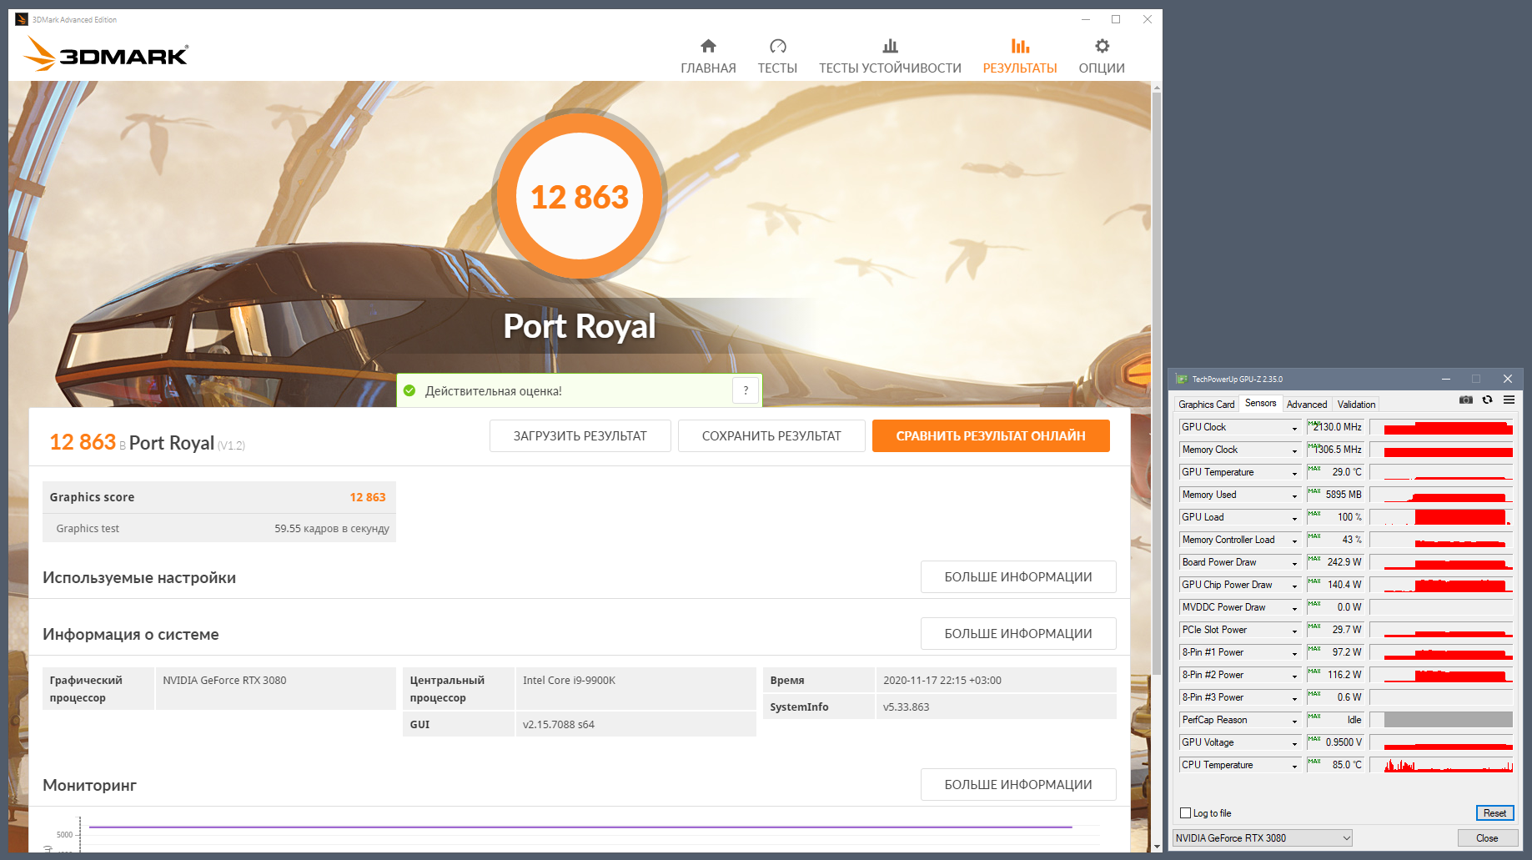Click СРАВНИТЬ РЕЗУЛЬТАТ ОНЛАЙН button
The height and width of the screenshot is (860, 1532).
[991, 435]
